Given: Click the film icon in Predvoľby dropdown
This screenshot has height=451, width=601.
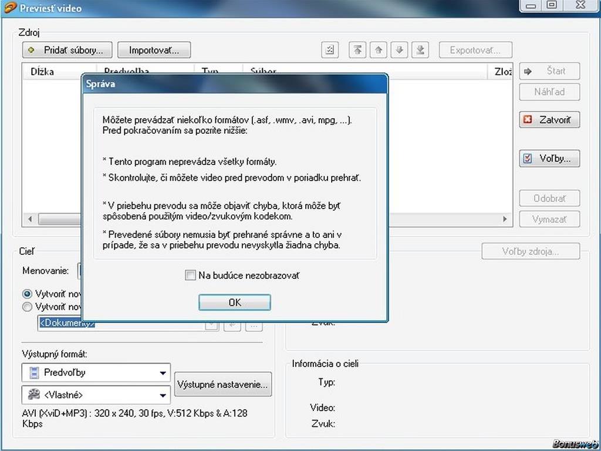Looking at the screenshot, I should [x=35, y=372].
